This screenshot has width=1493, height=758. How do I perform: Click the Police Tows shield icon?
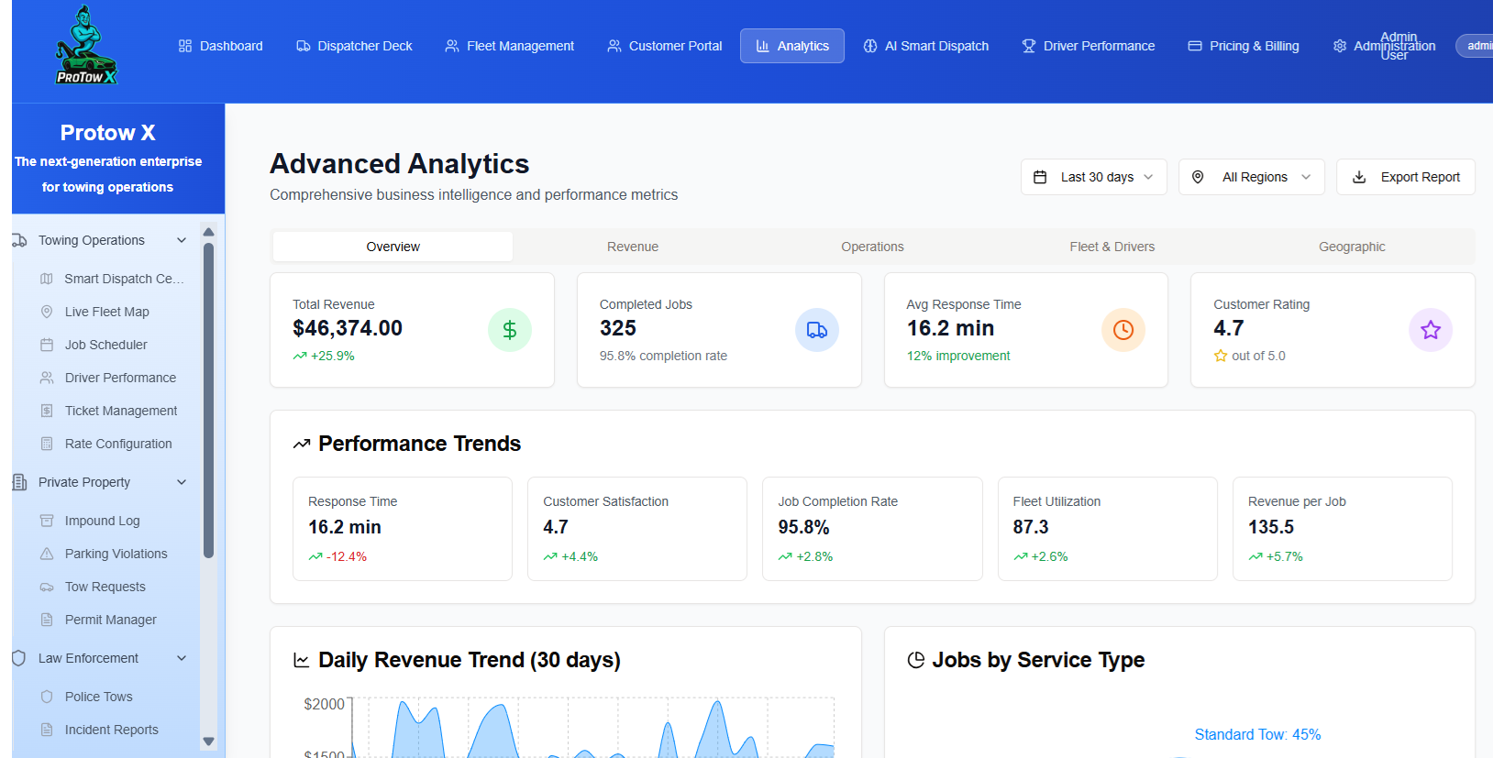click(47, 697)
